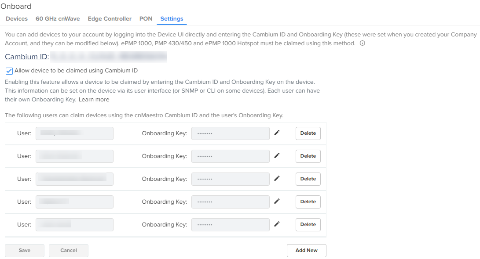Click the first Onboarding Key field

click(230, 133)
